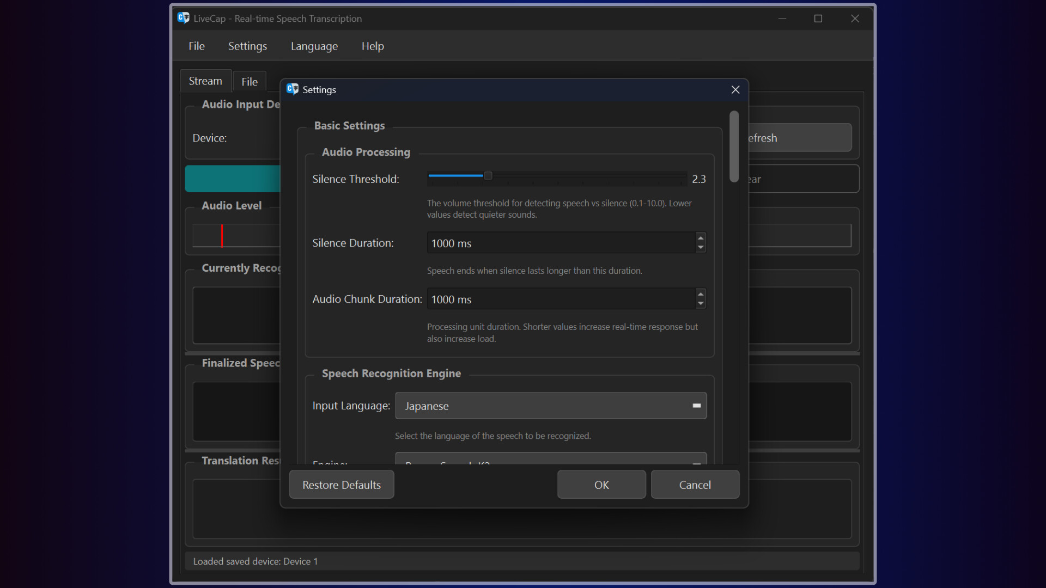Viewport: 1046px width, 588px height.
Task: Click the Audio Chunk Duration up arrow
Action: (700, 295)
